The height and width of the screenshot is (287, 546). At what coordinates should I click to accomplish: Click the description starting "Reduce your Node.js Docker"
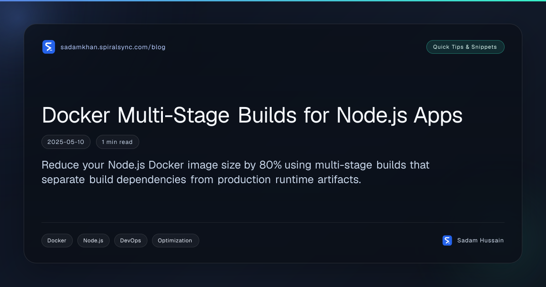pos(236,172)
